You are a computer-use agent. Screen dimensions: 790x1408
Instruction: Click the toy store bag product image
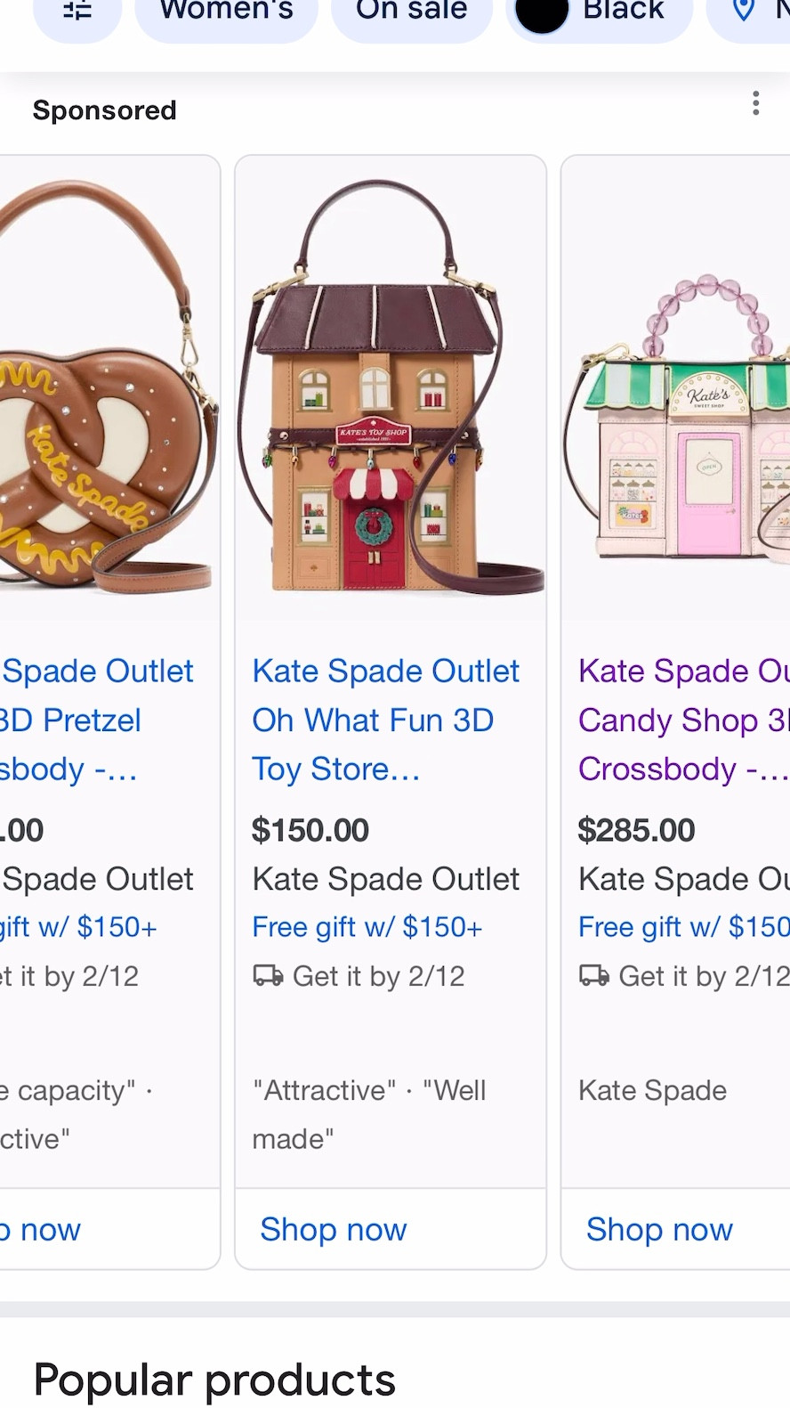point(390,387)
